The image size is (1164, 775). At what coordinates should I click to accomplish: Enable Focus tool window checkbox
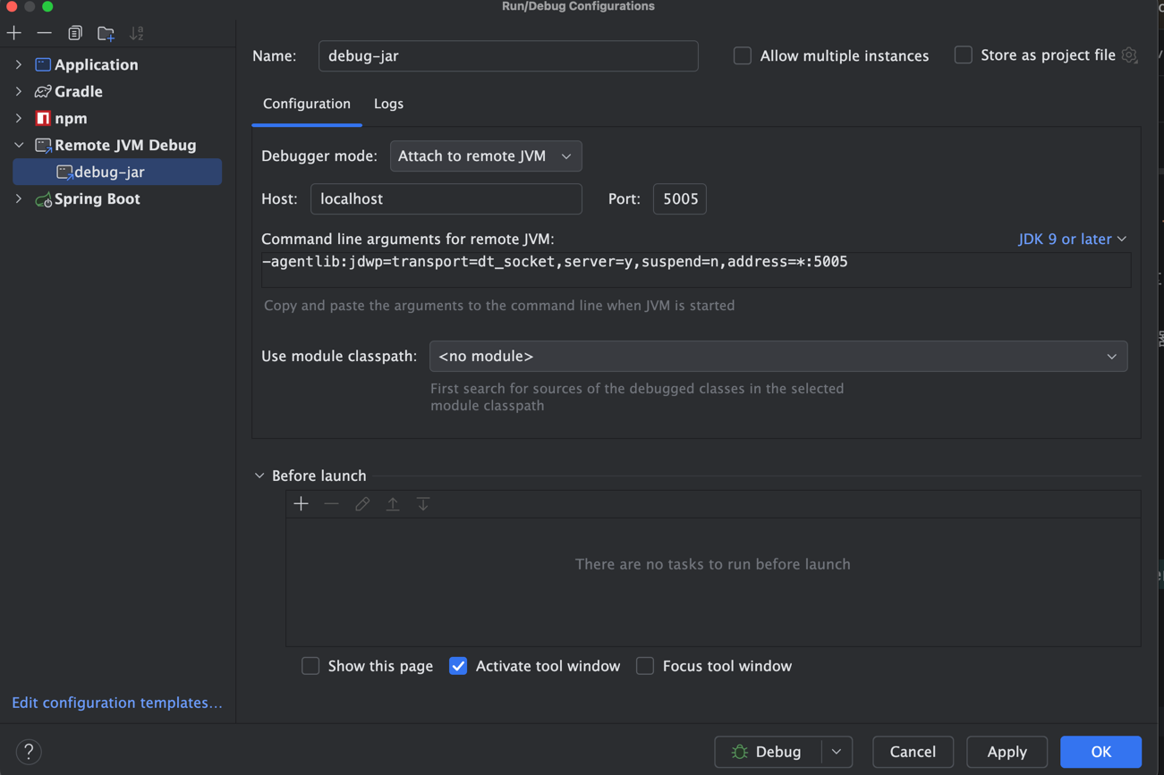click(645, 666)
